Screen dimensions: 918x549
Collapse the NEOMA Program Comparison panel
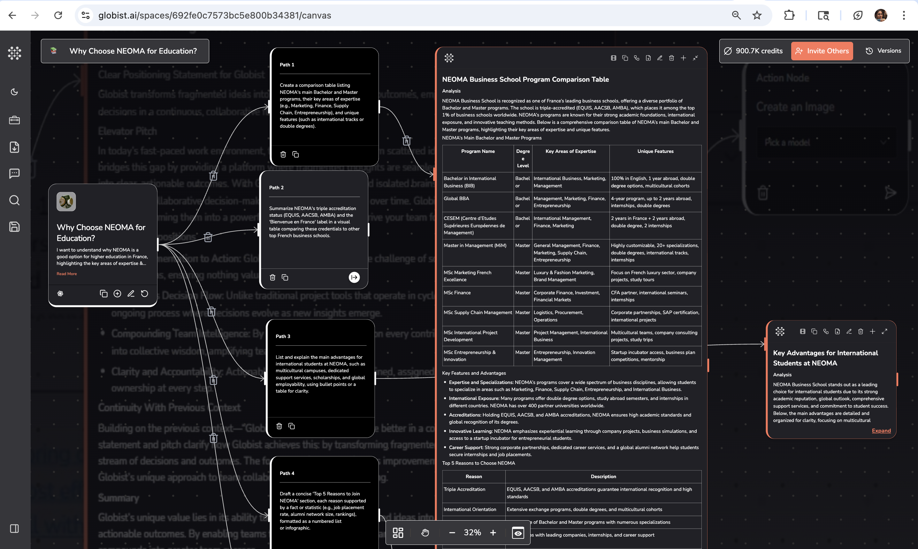coord(696,58)
